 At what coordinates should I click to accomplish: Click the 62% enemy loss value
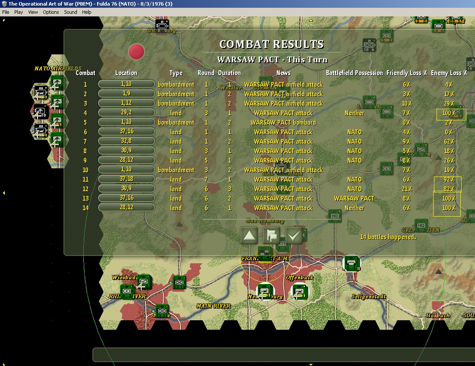point(449,142)
